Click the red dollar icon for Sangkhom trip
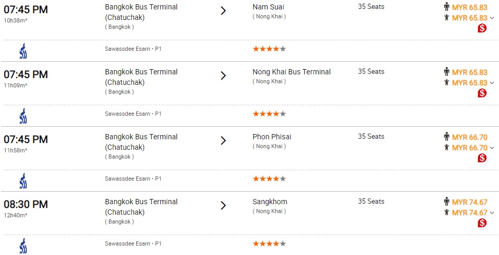 (x=482, y=223)
